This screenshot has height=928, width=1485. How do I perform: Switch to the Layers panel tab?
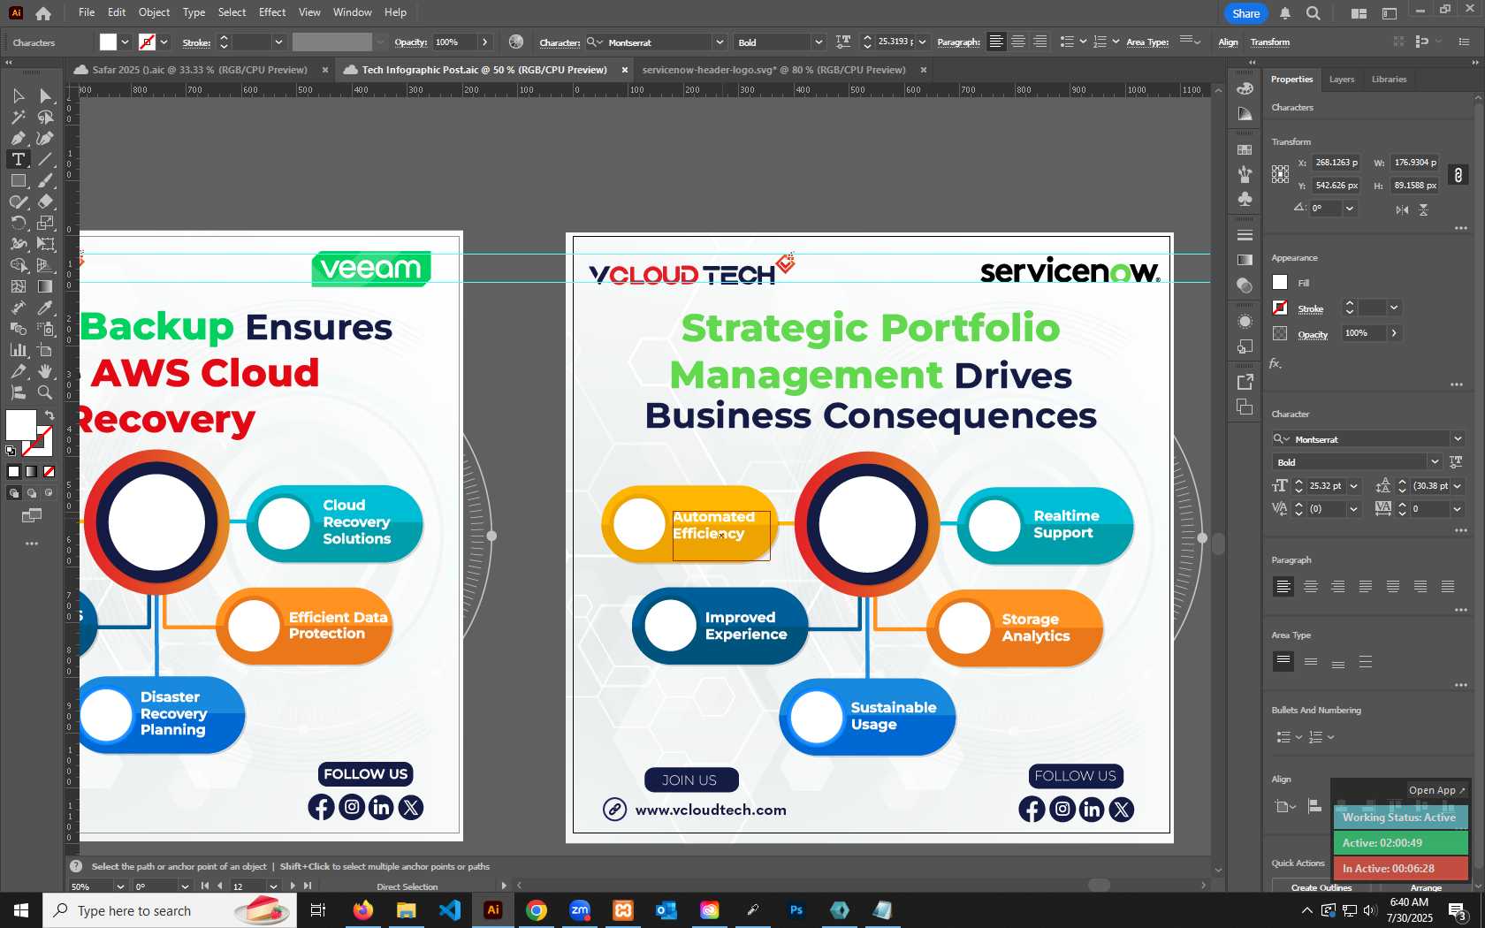tap(1341, 80)
